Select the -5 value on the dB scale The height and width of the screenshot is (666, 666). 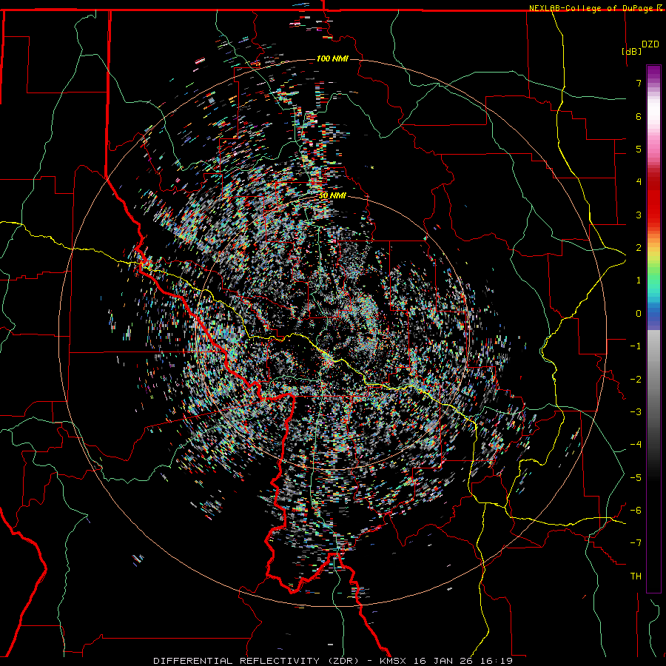636,477
